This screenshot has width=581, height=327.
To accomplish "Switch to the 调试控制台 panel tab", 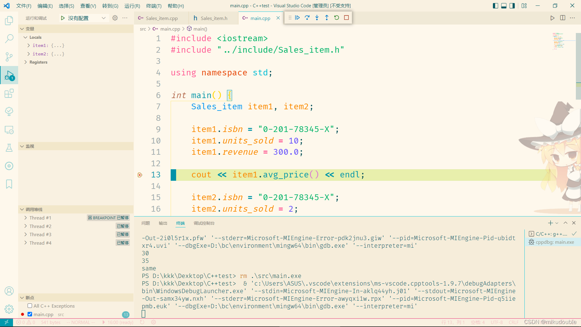I will point(204,223).
